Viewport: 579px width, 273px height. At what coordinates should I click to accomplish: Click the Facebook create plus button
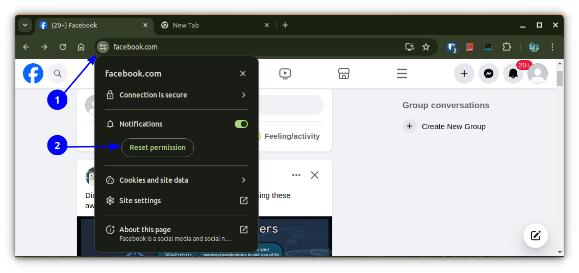[464, 73]
